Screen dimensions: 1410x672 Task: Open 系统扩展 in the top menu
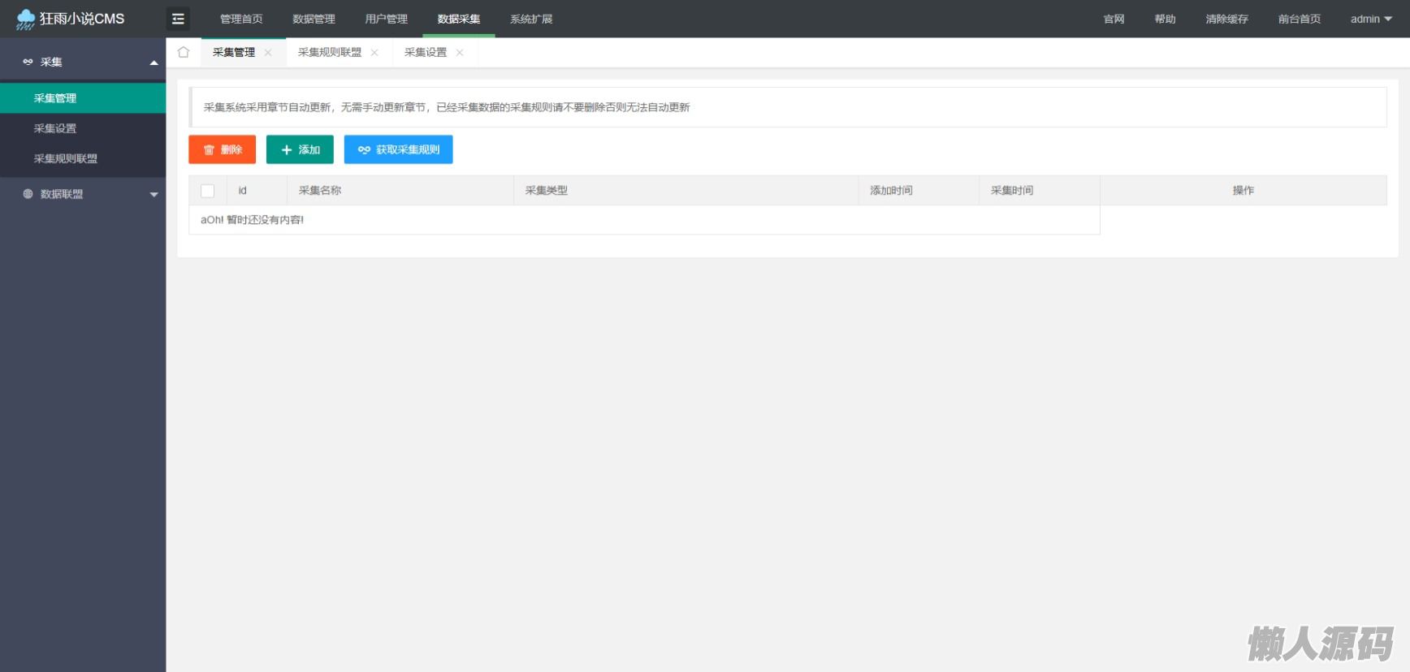pyautogui.click(x=531, y=19)
